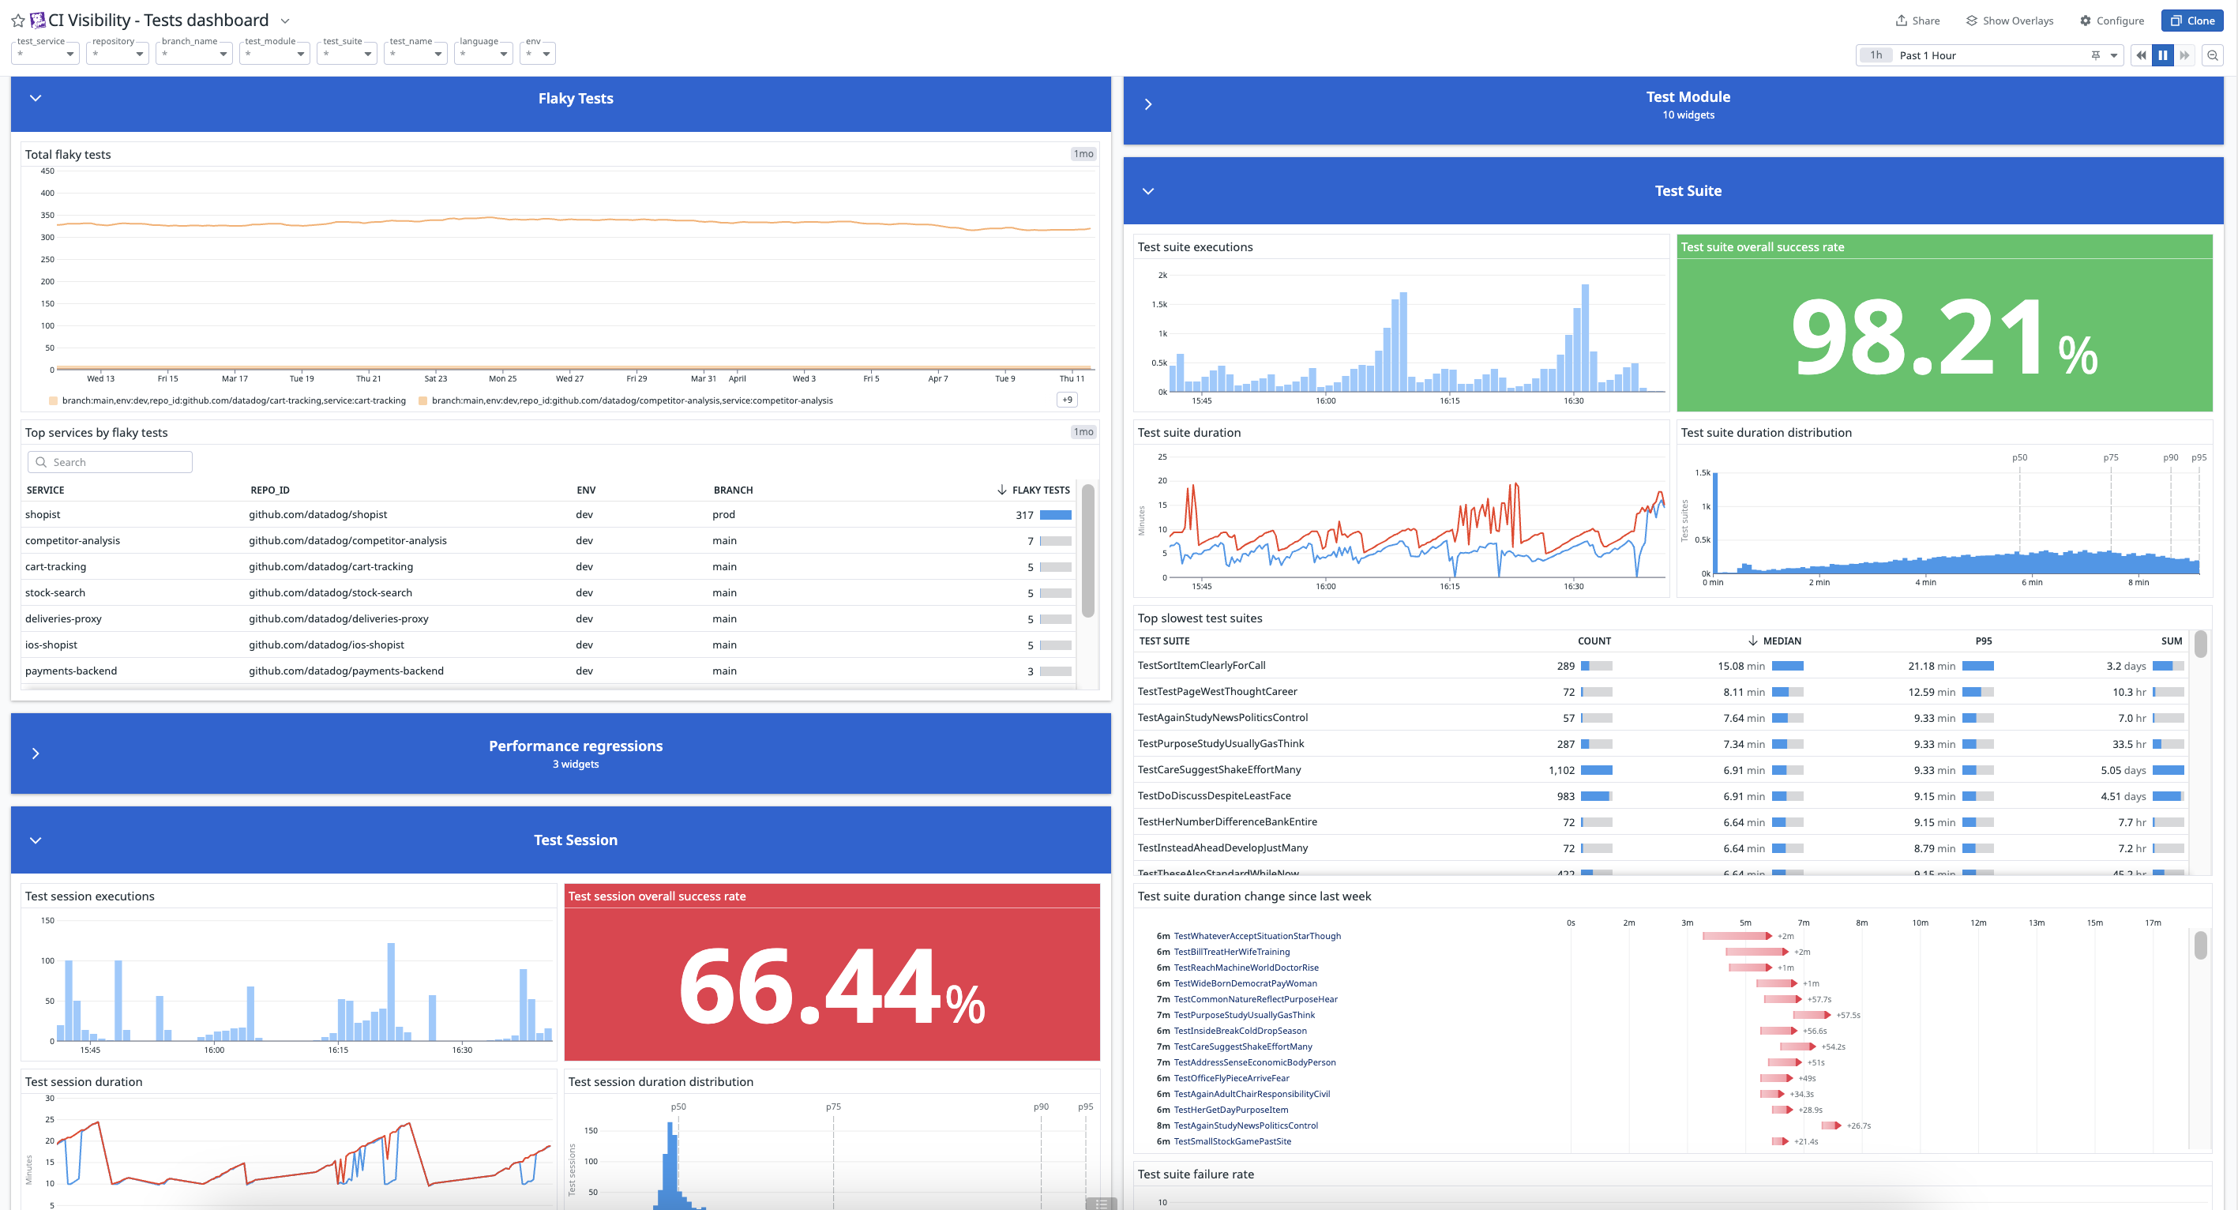Image resolution: width=2238 pixels, height=1210 pixels.
Task: Step time range backward with rewind icon
Action: [2141, 55]
